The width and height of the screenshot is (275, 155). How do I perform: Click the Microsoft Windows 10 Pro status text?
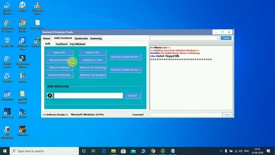pos(87,115)
